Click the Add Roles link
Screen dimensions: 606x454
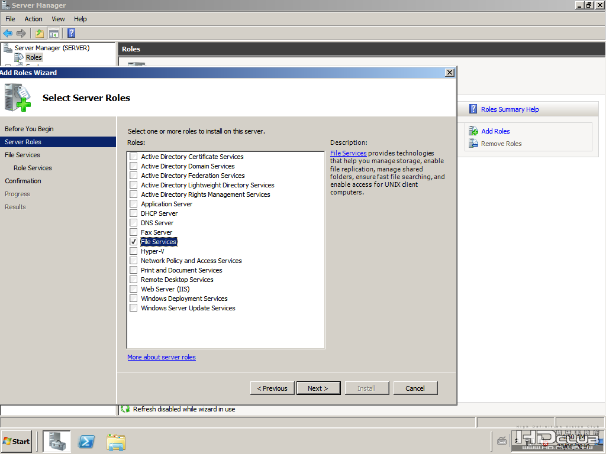coord(495,131)
